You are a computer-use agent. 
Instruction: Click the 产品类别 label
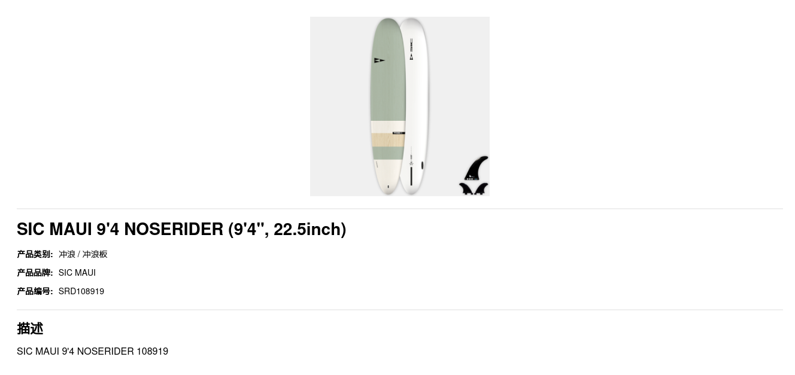35,254
